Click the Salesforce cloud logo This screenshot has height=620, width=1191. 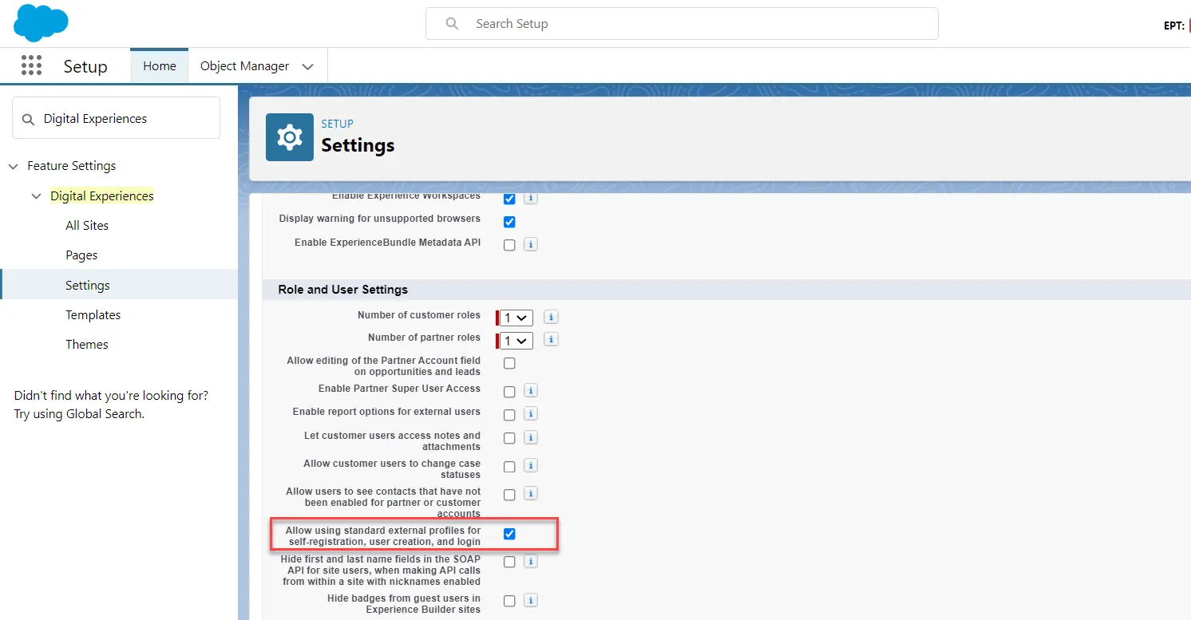(40, 22)
